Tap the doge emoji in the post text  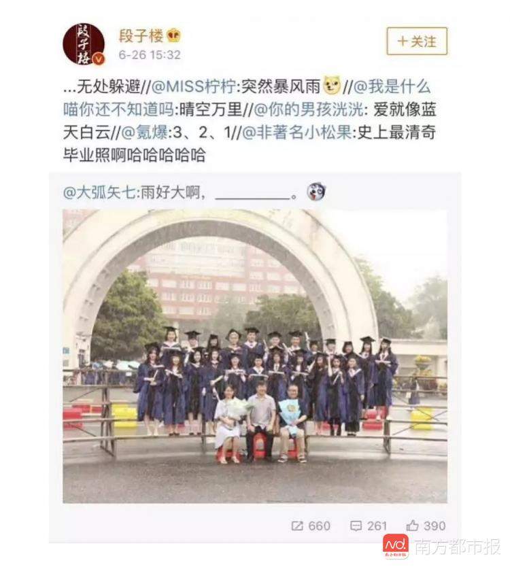point(333,86)
